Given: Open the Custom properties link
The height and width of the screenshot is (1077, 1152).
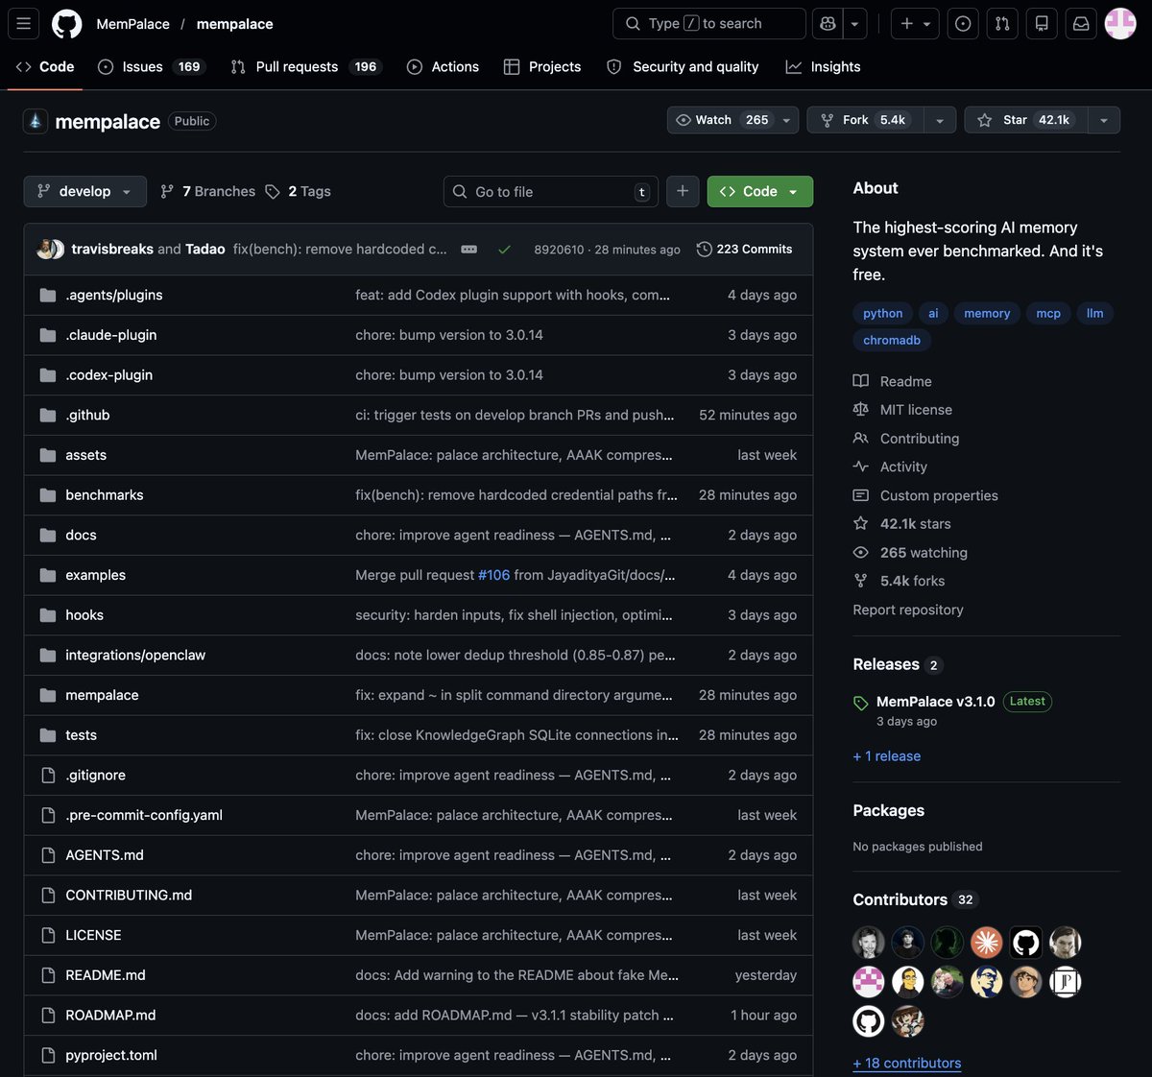Looking at the screenshot, I should (x=926, y=495).
